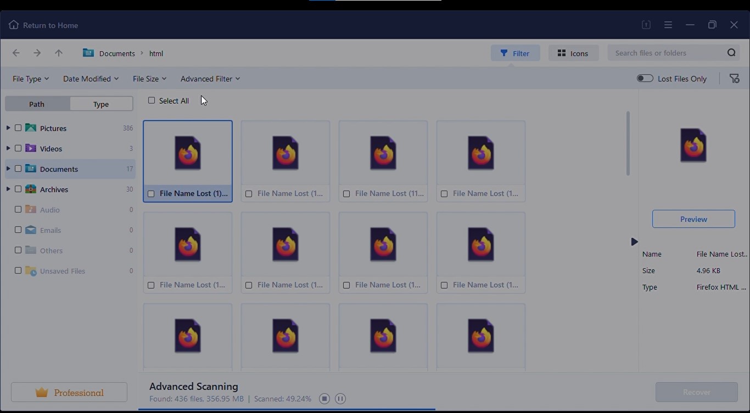The height and width of the screenshot is (413, 750).
Task: Click the file list vertical scrollbar
Action: click(628, 143)
